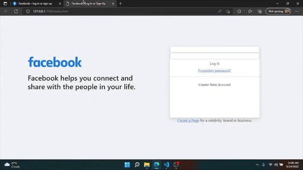The width and height of the screenshot is (303, 170).
Task: Activate the Read aloud icon
Action: pos(220,11)
